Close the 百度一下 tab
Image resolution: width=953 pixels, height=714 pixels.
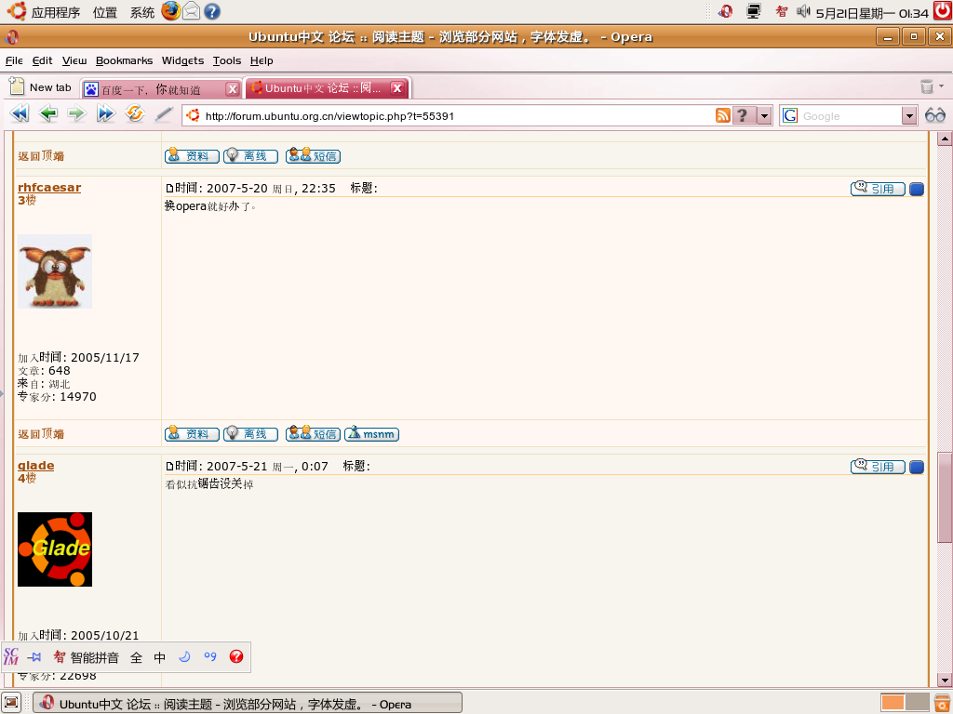(x=232, y=89)
